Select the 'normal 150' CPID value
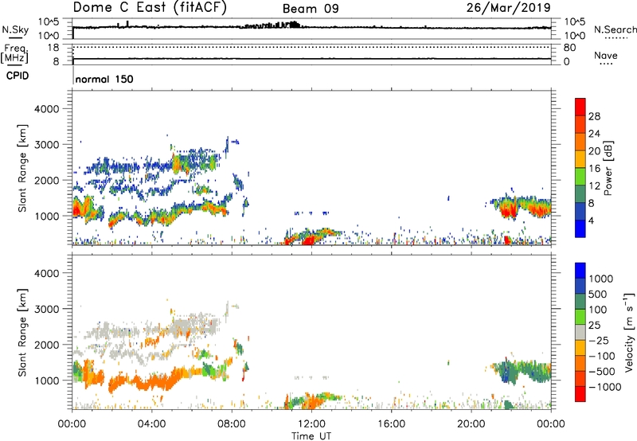Screen dimensions: 637x441 [x=104, y=79]
